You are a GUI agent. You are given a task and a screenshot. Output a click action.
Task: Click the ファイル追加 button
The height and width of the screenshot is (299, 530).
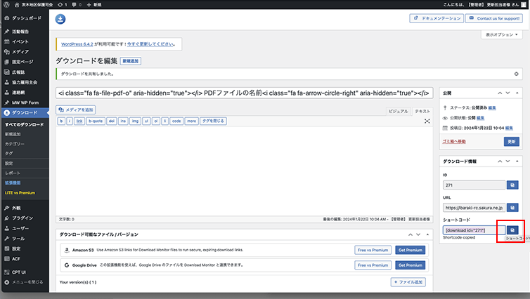[x=408, y=282]
